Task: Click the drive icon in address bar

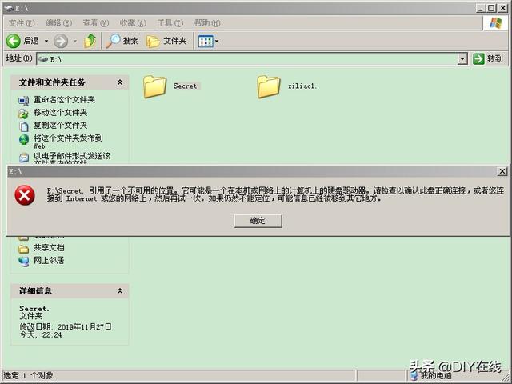Action: (42, 59)
